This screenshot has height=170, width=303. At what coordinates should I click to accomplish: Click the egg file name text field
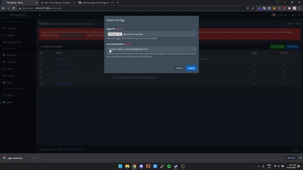(151, 34)
